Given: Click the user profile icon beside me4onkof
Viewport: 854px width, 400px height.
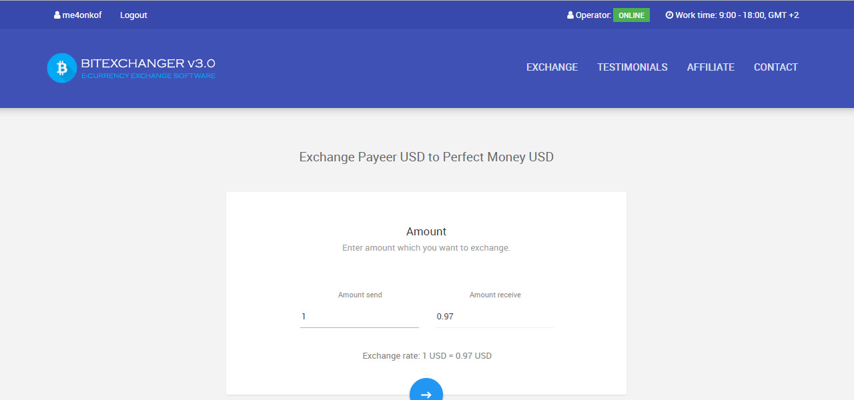Looking at the screenshot, I should coord(57,15).
